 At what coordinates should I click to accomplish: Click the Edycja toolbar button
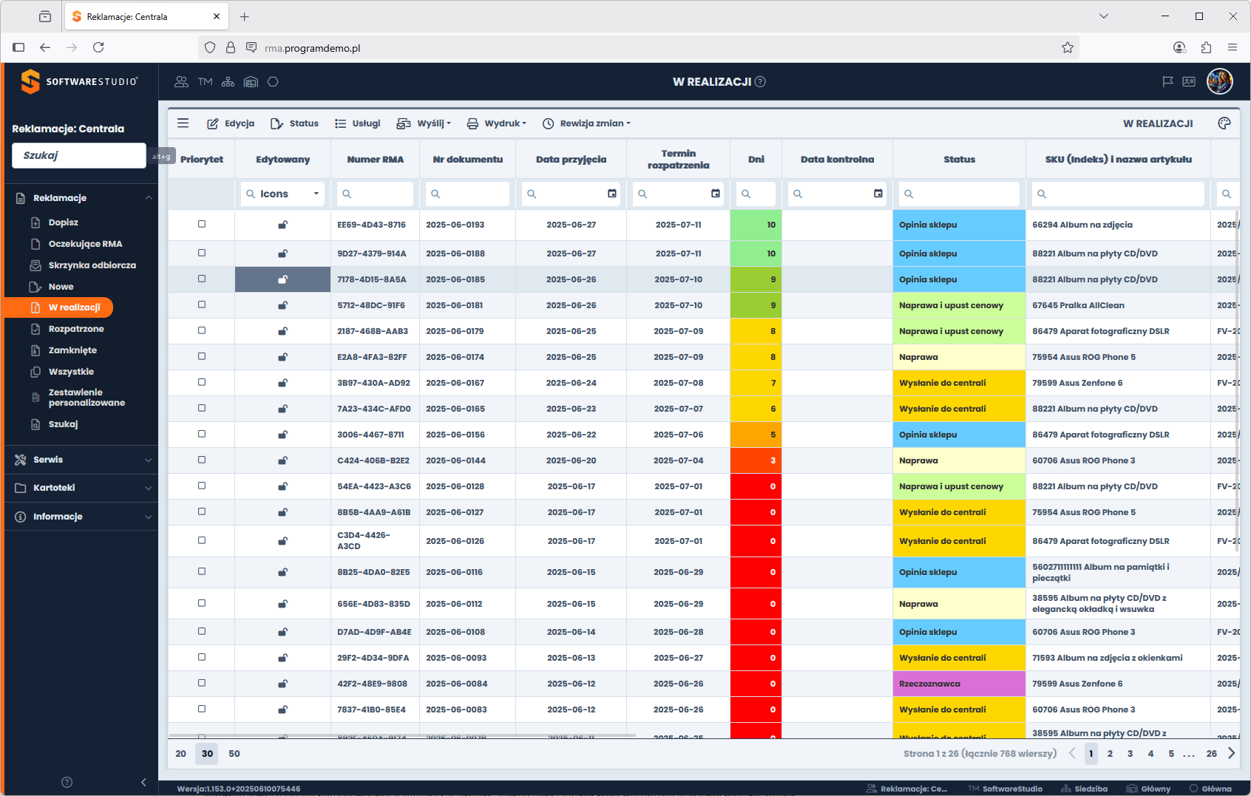231,123
